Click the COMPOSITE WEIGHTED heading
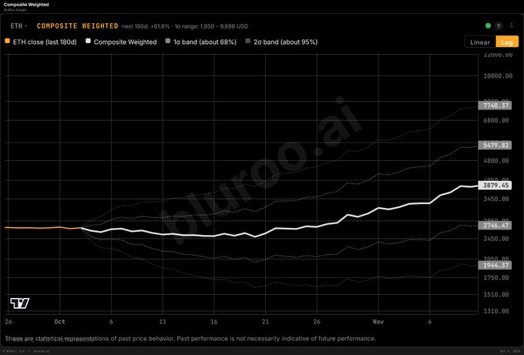Viewport: 524px width, 355px height. 77,26
